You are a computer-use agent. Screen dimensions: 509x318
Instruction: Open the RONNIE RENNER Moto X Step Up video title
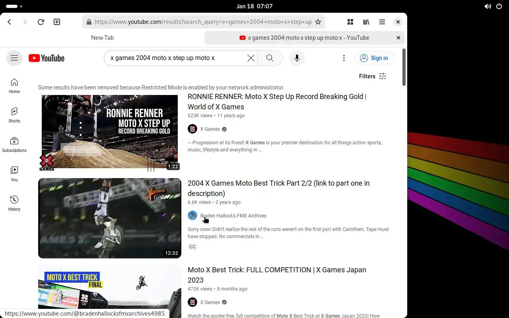pos(277,101)
